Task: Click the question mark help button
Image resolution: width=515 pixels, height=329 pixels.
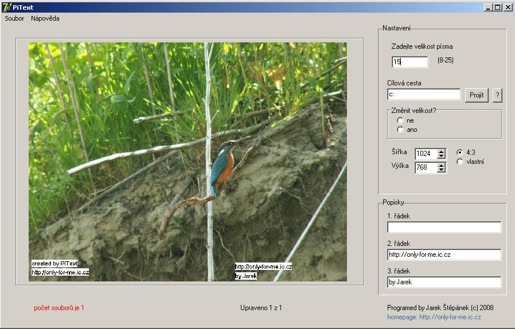Action: (x=497, y=95)
